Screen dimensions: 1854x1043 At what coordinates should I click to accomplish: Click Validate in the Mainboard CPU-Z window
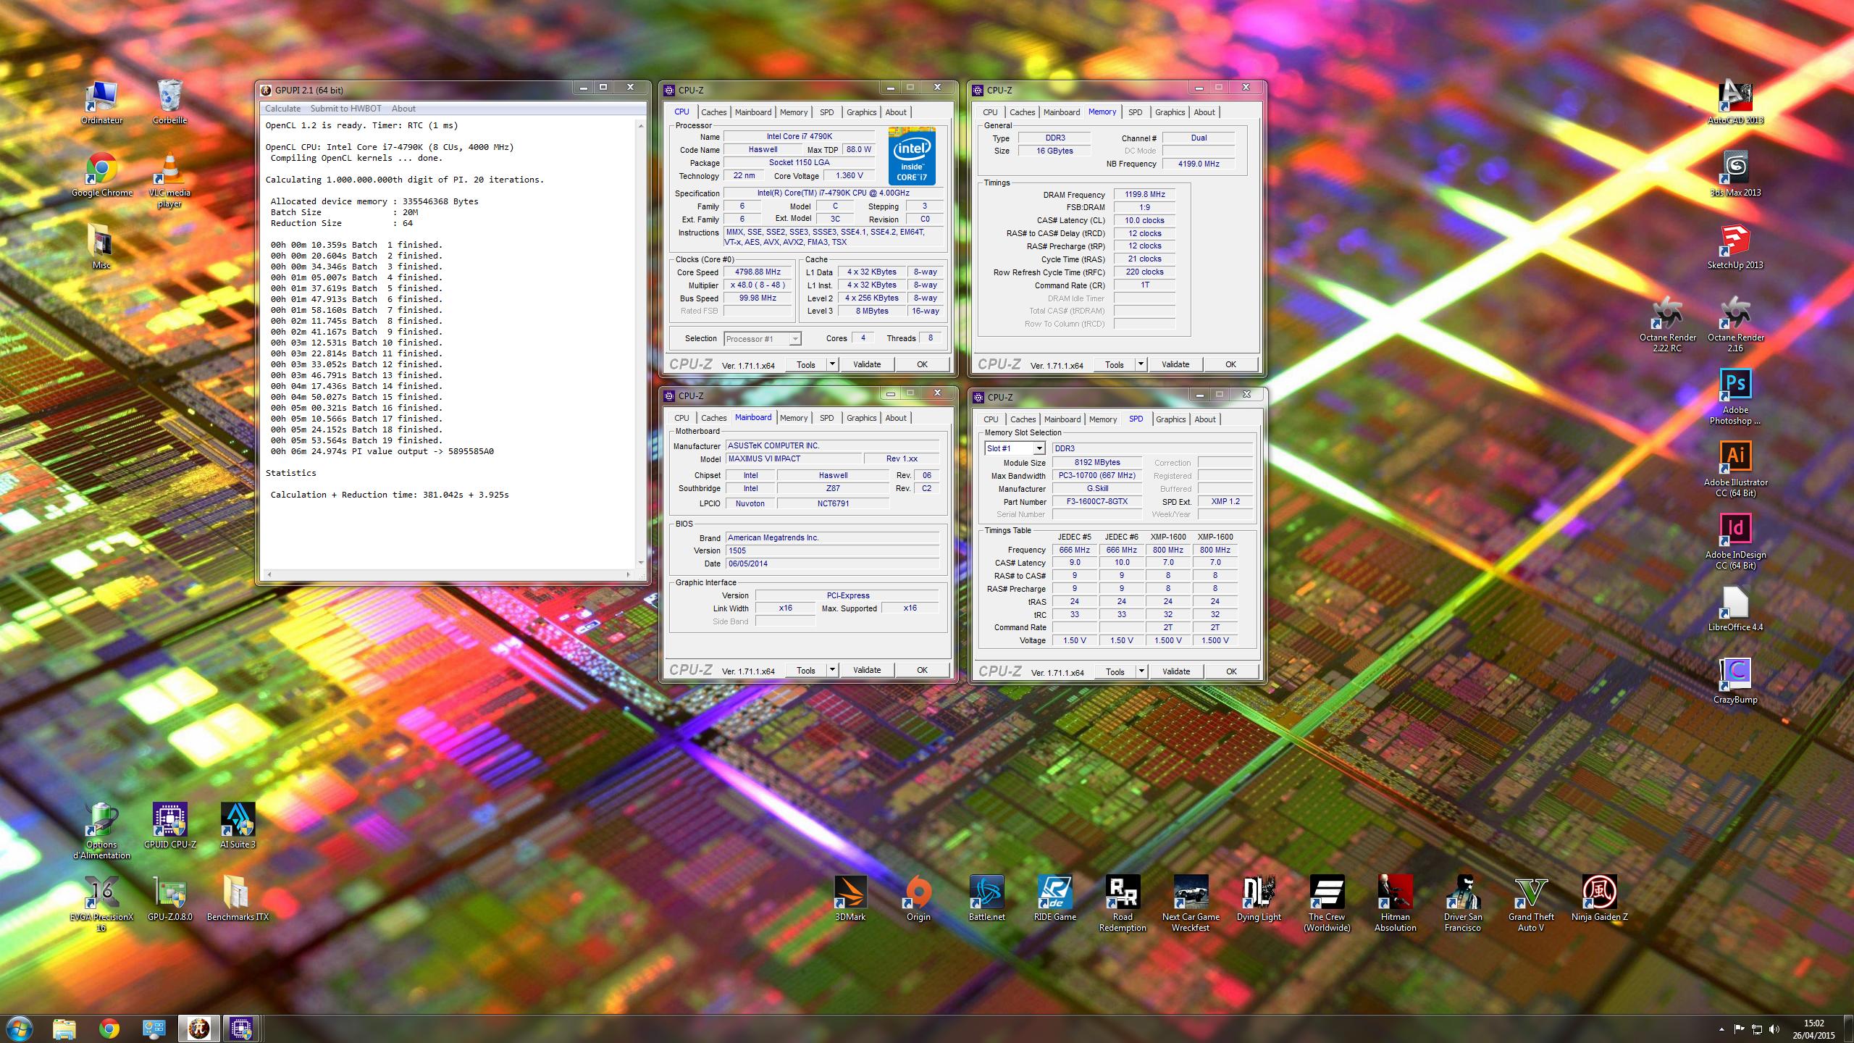[867, 670]
